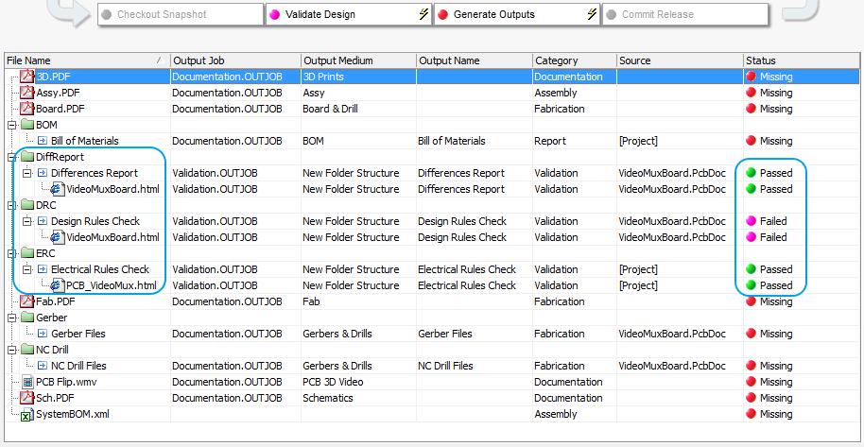Collapse the DiffReport folder node
Screen dimensions: 864x447
(11, 157)
